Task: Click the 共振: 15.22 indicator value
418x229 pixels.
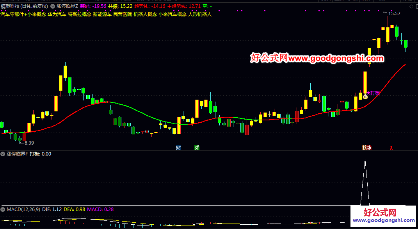Action: click(x=120, y=6)
